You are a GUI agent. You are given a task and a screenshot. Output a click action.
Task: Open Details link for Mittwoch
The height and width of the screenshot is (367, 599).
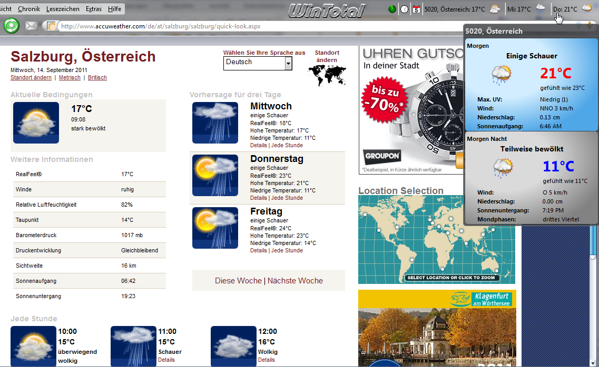pos(259,145)
